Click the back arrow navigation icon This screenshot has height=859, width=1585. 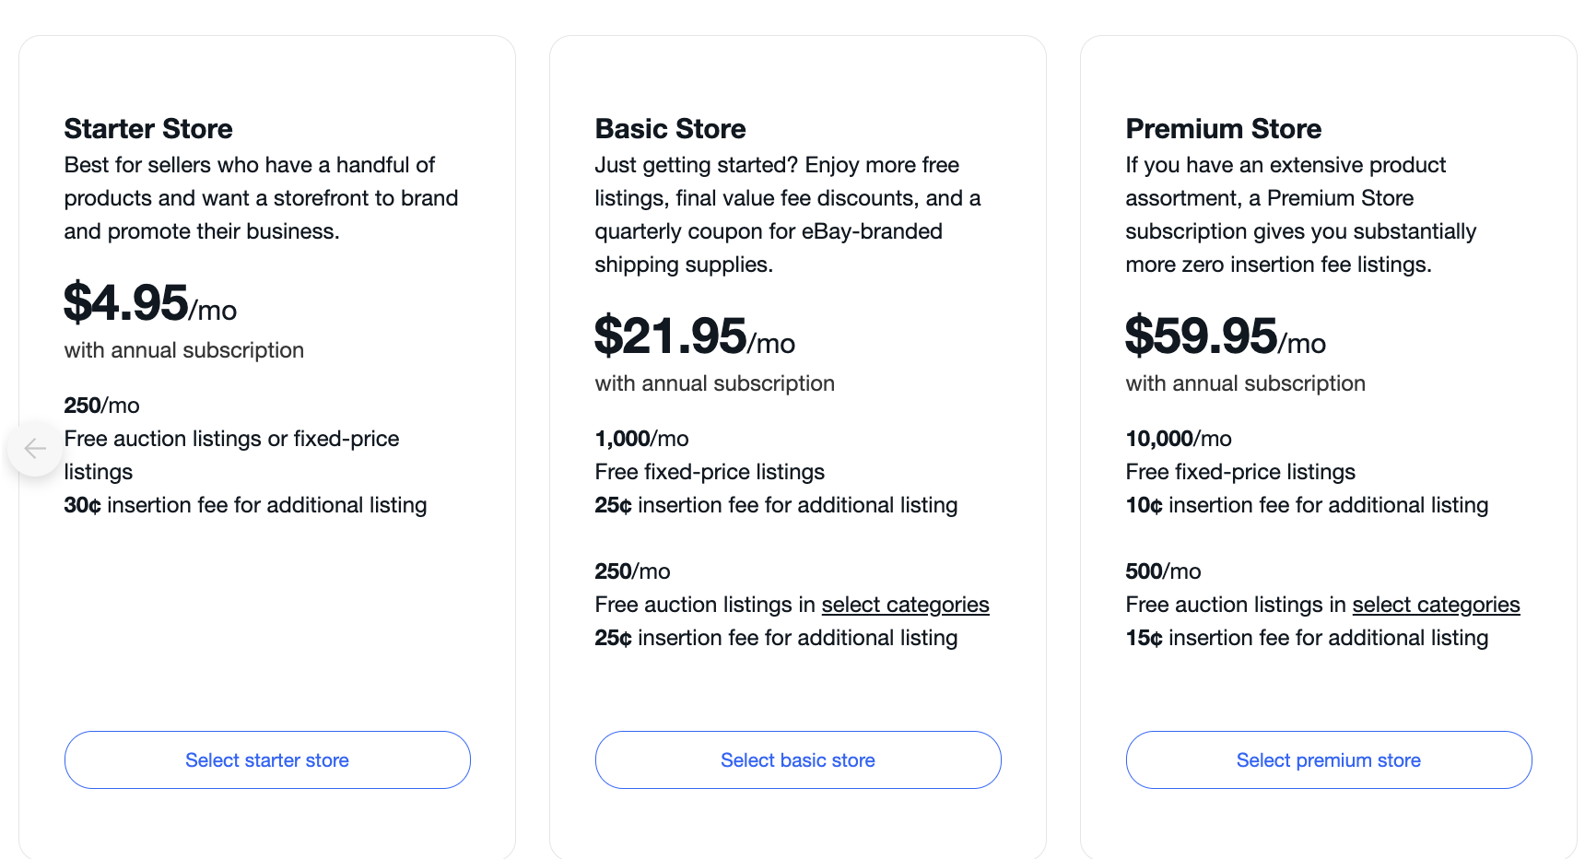(x=34, y=449)
